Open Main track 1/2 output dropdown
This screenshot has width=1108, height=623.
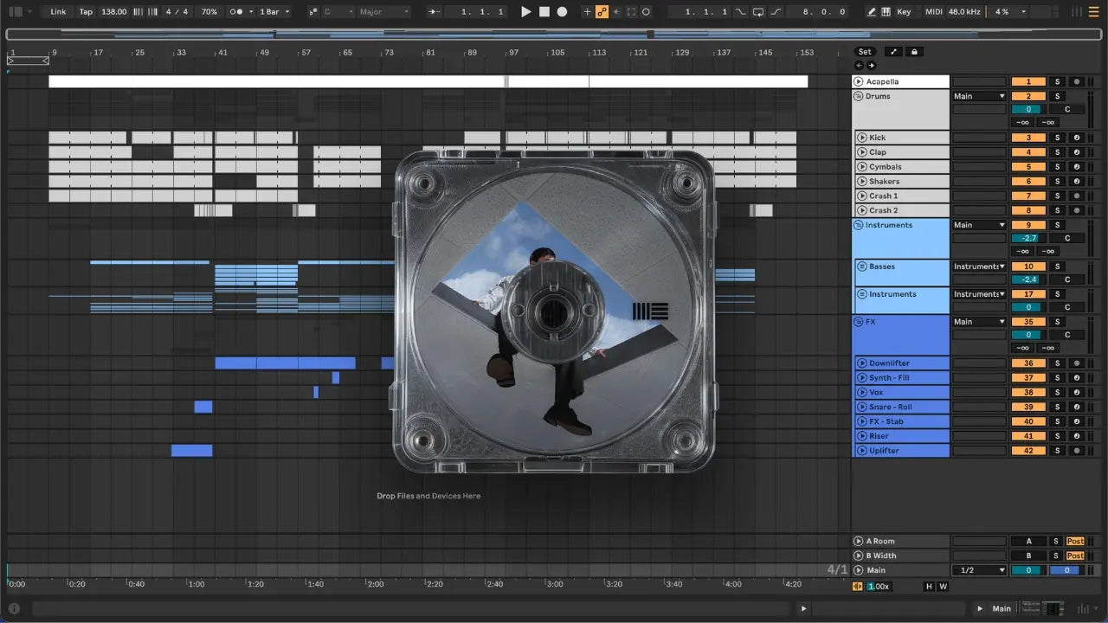click(x=979, y=570)
